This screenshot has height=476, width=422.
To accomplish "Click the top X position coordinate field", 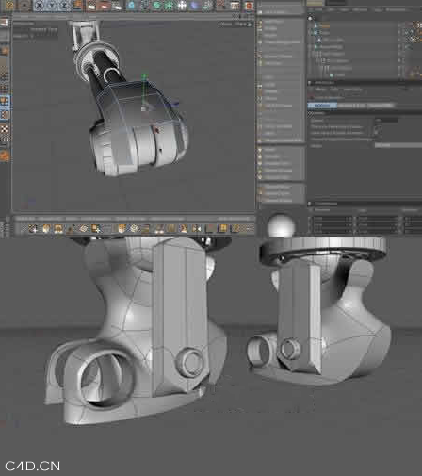I will click(x=333, y=218).
